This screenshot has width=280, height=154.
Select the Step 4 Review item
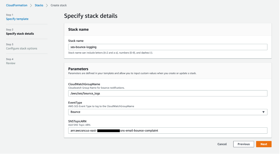click(11, 63)
